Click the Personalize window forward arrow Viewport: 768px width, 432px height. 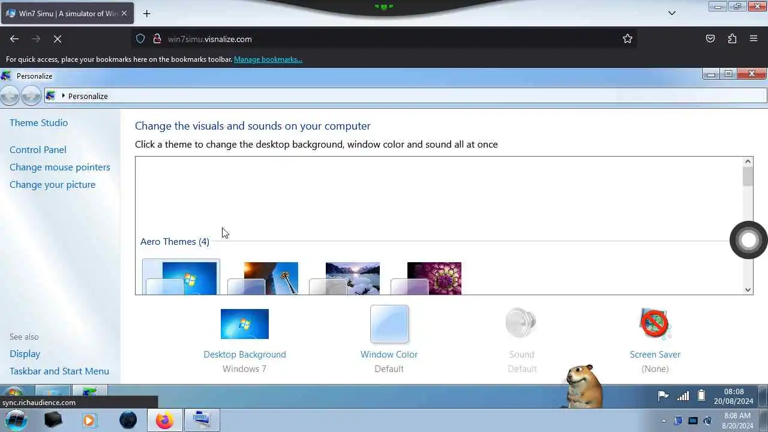pos(30,95)
